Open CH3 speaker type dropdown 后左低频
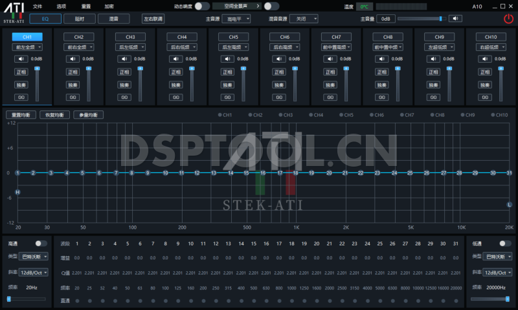518x310 pixels. pyautogui.click(x=131, y=47)
